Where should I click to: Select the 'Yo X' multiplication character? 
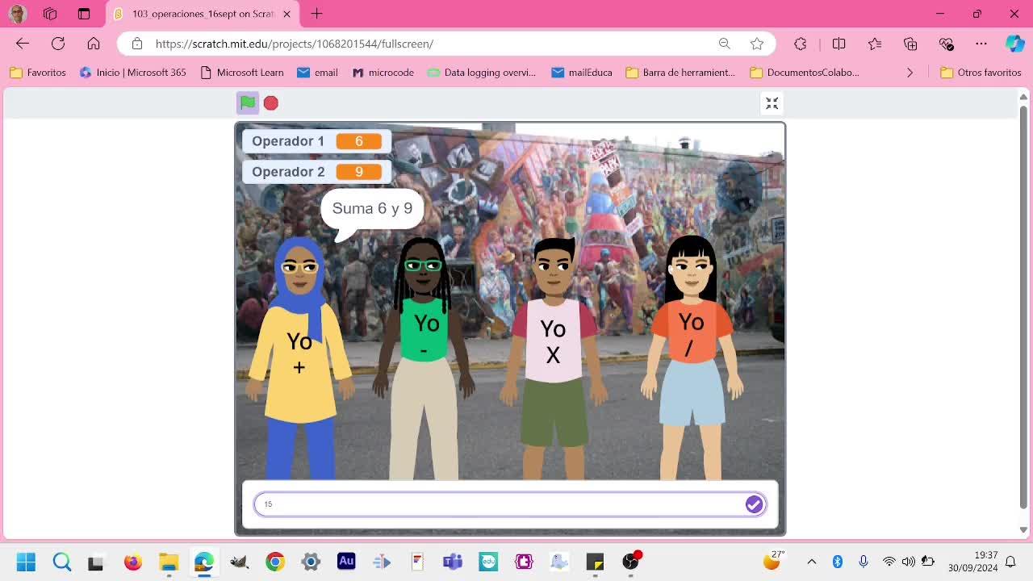554,359
